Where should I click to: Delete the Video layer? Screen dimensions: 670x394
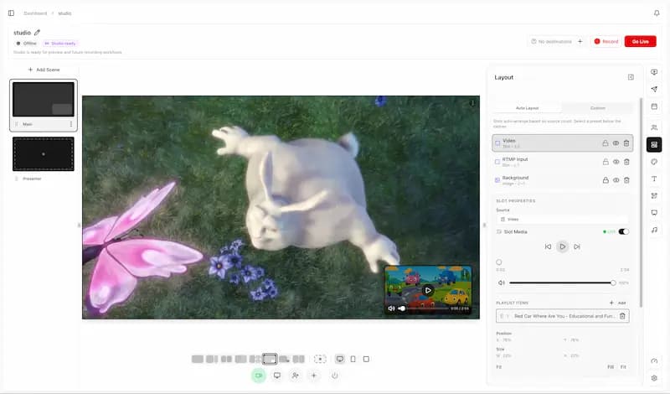[626, 143]
